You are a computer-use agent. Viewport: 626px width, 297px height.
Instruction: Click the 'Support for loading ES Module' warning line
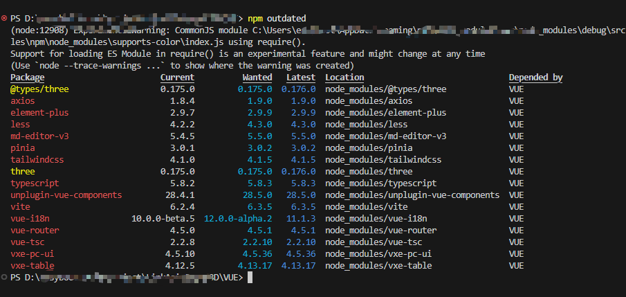(x=248, y=54)
